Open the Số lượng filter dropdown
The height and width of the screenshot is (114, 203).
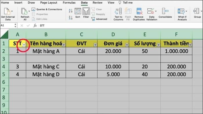pos(158,45)
